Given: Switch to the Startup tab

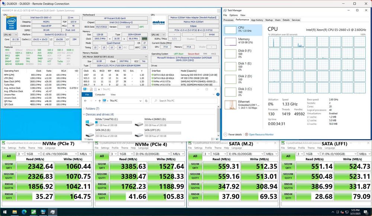Looking at the screenshot, I should coord(269,20).
